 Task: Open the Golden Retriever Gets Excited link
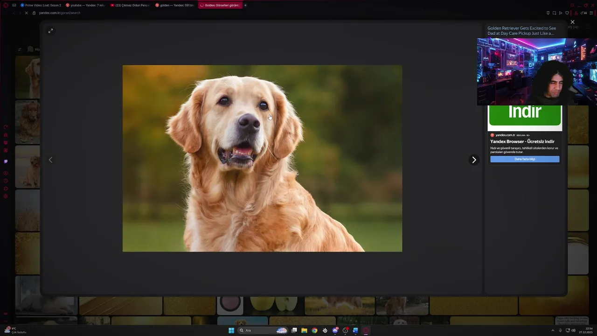pyautogui.click(x=521, y=31)
